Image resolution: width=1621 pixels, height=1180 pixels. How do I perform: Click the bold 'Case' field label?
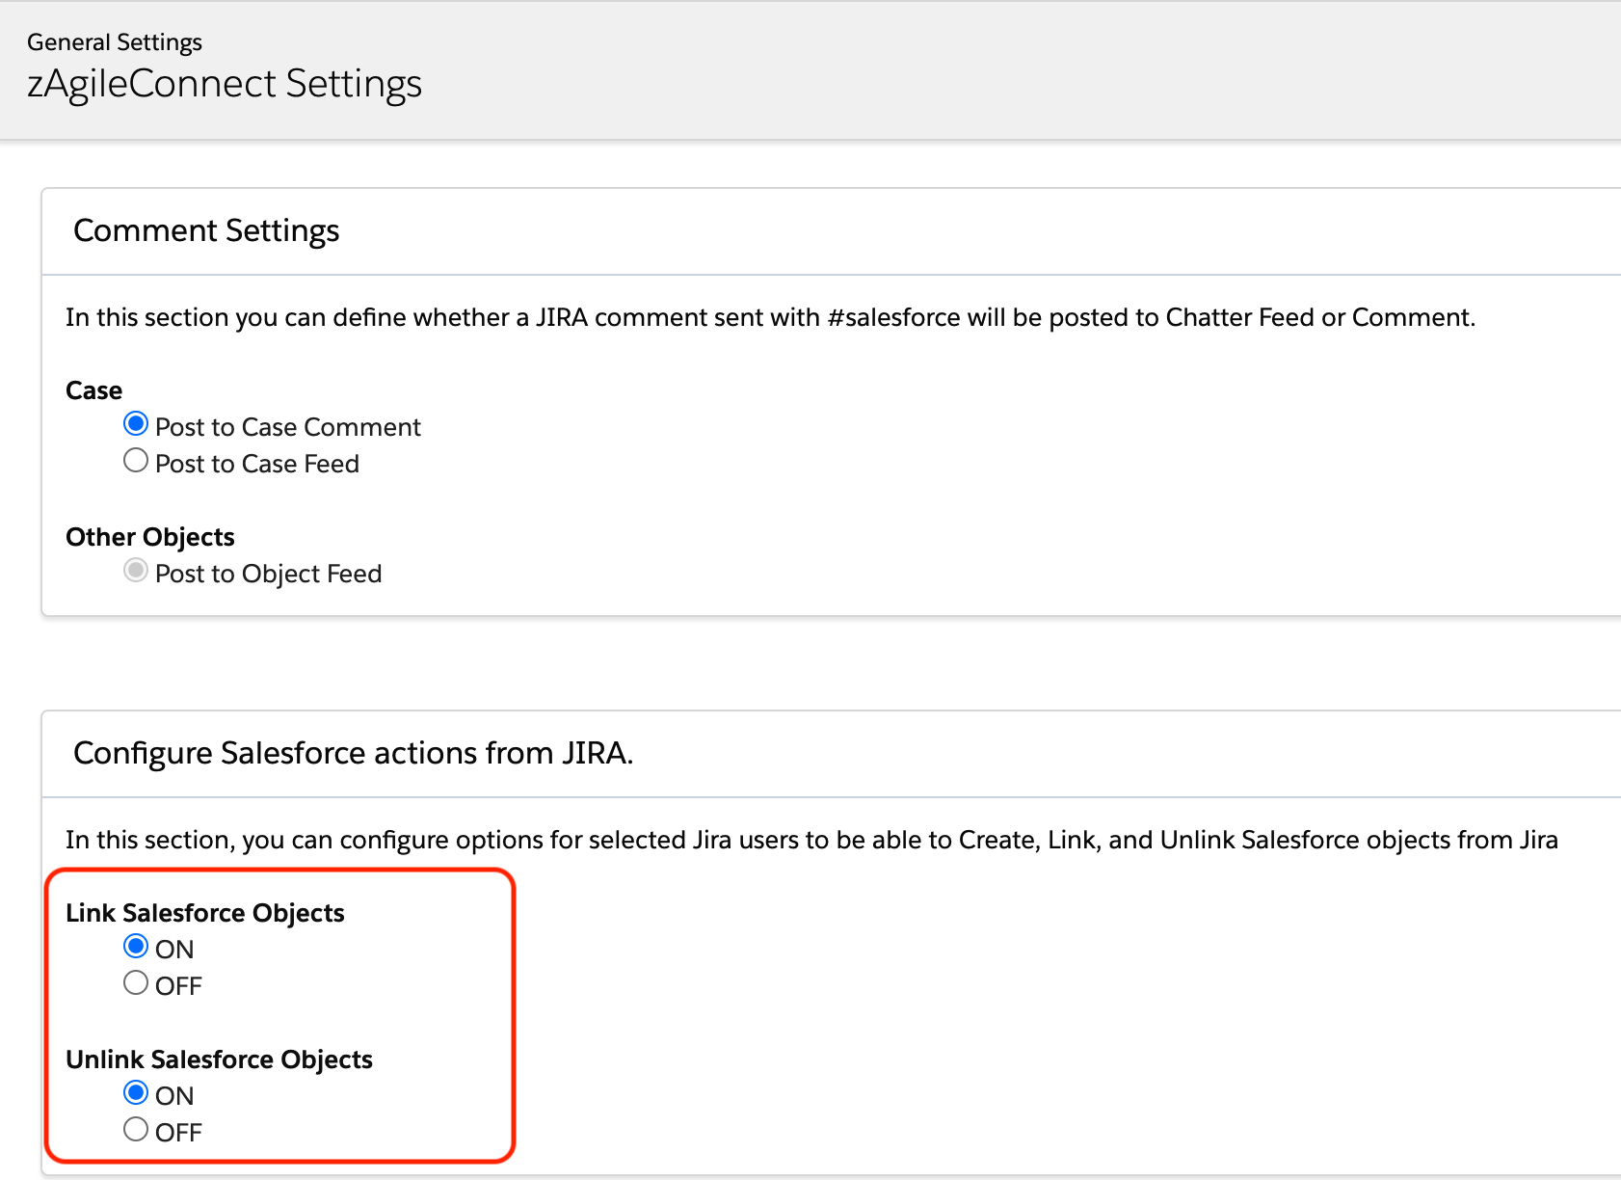[93, 390]
